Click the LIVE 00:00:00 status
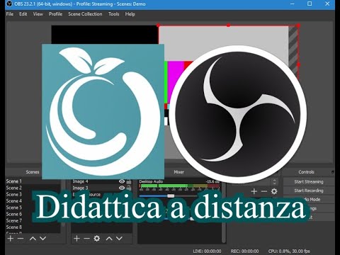Image resolution: width=340 pixels, height=255 pixels. [207, 251]
